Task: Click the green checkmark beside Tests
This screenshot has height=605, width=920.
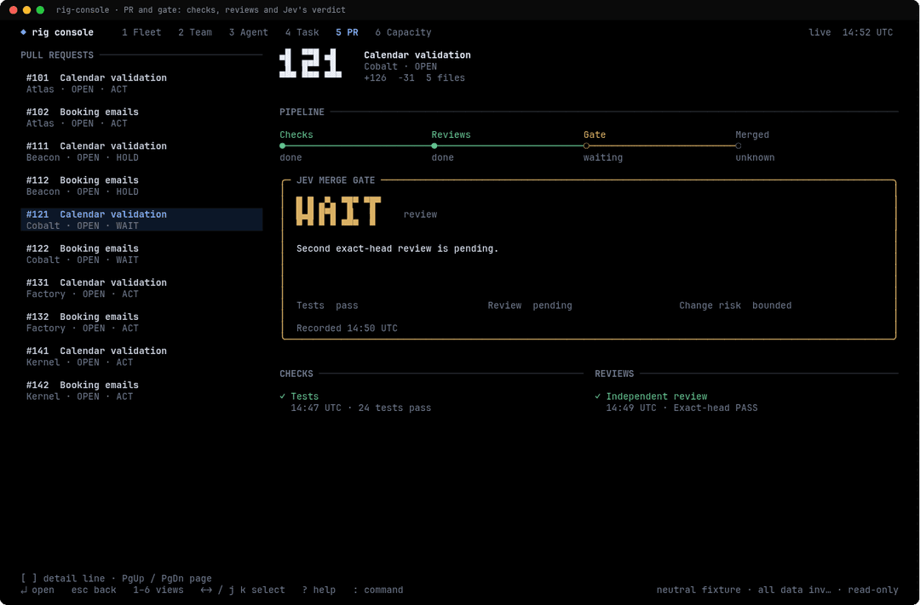Action: pos(283,397)
